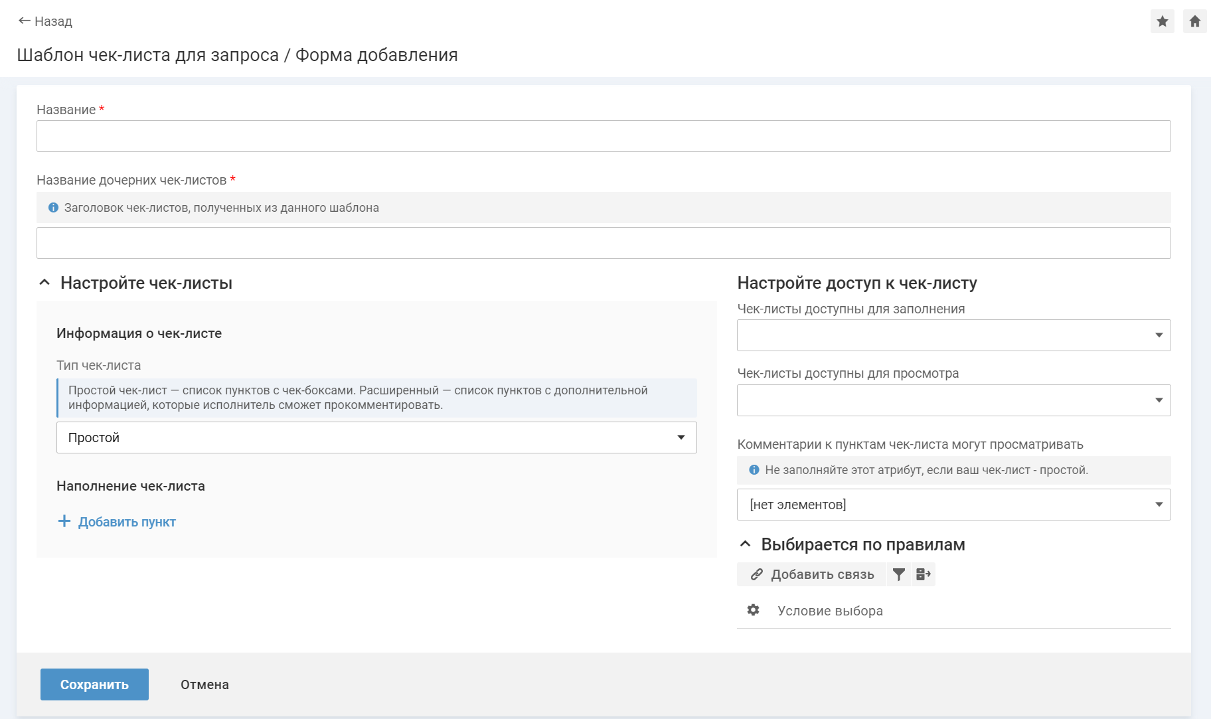
Task: Click the filter funnel icon
Action: coord(898,574)
